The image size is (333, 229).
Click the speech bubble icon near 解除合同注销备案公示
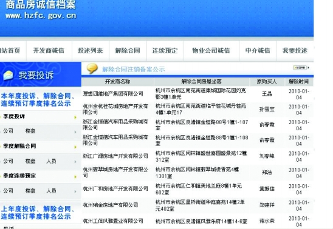tap(92, 68)
